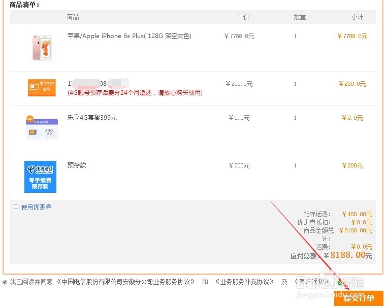Viewport: 386px width, 308px height.
Task: Open the 业务服务补充协议 link
Action: point(244,282)
